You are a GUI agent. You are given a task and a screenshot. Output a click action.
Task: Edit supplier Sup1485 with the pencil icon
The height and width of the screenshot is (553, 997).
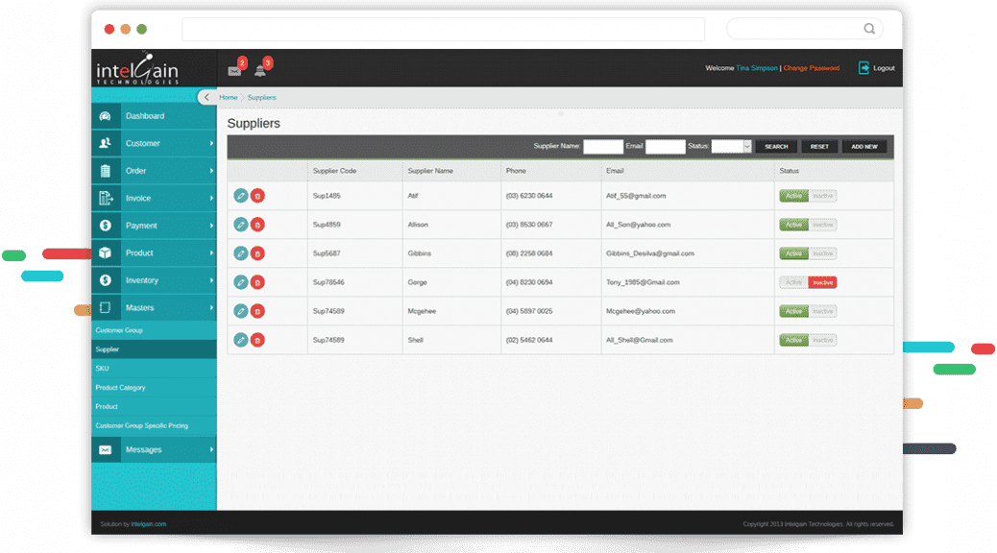coord(240,196)
